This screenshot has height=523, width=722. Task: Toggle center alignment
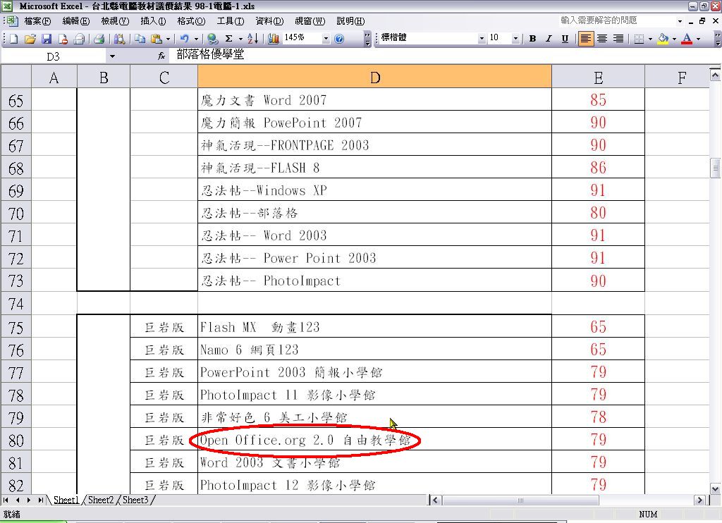pos(602,39)
